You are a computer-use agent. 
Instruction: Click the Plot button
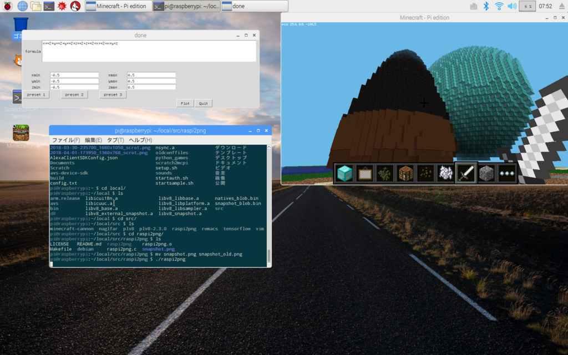tap(185, 103)
